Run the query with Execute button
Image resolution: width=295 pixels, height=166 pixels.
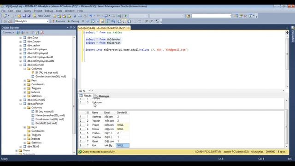click(59, 21)
